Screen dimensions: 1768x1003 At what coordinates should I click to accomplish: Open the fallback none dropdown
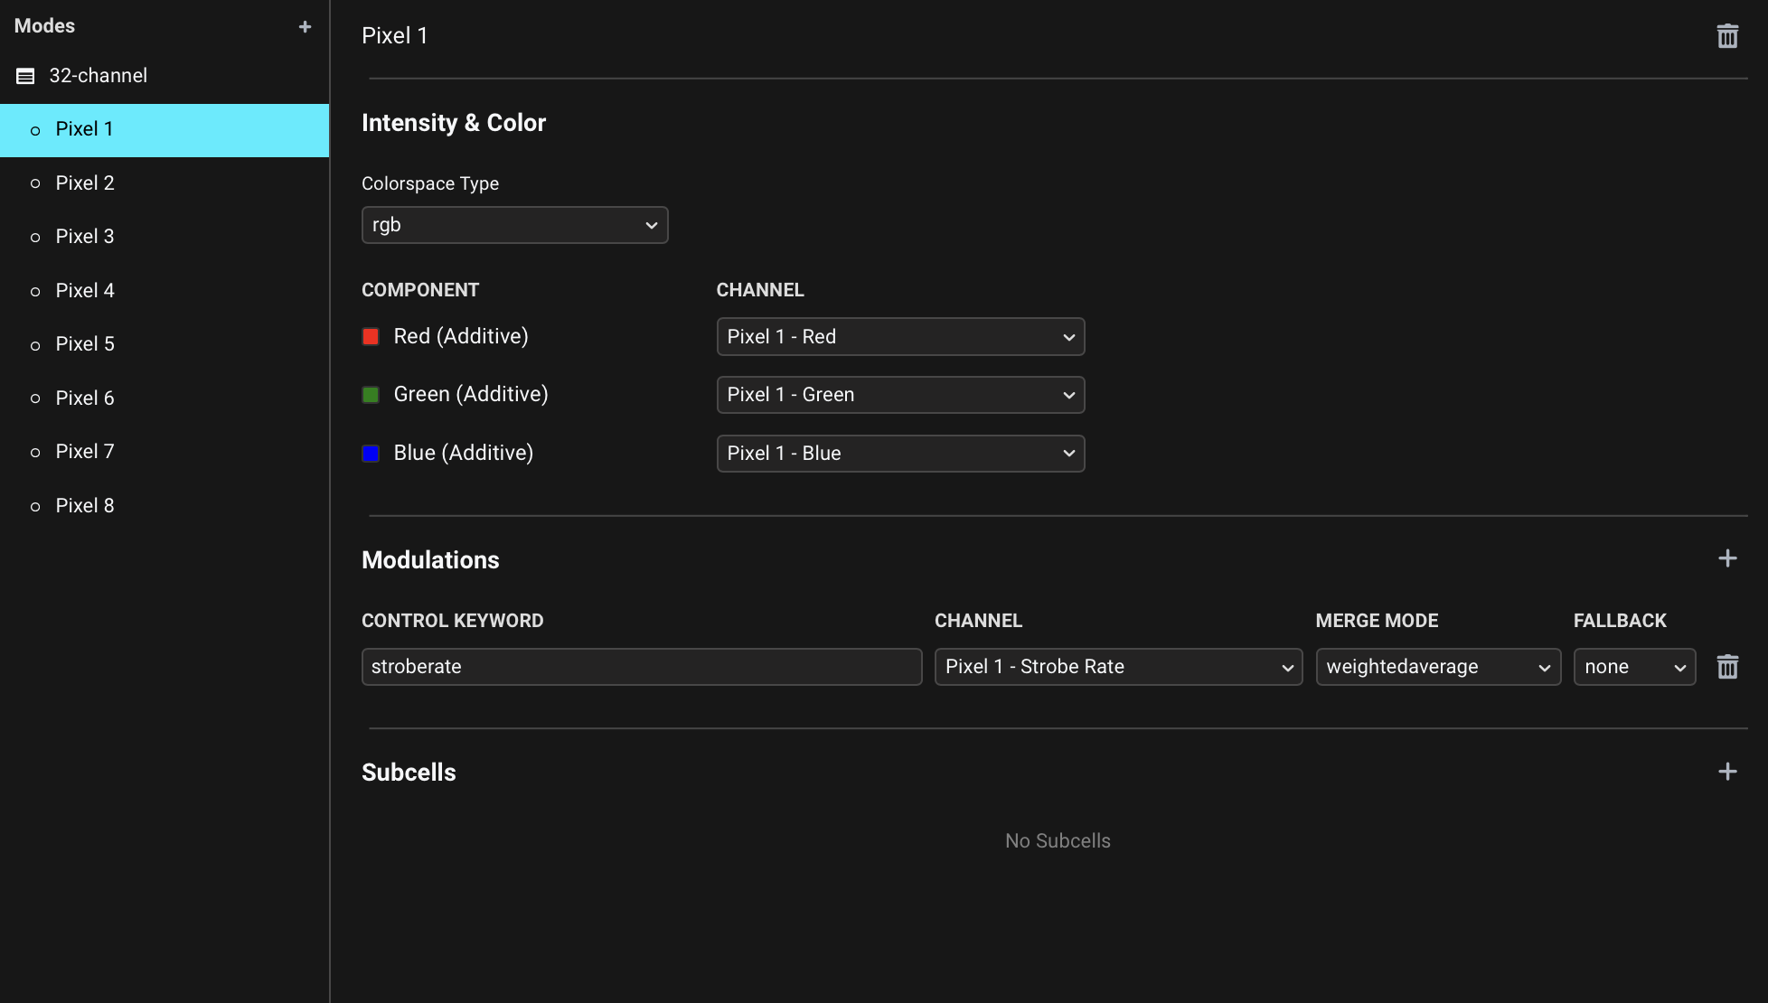click(1634, 667)
